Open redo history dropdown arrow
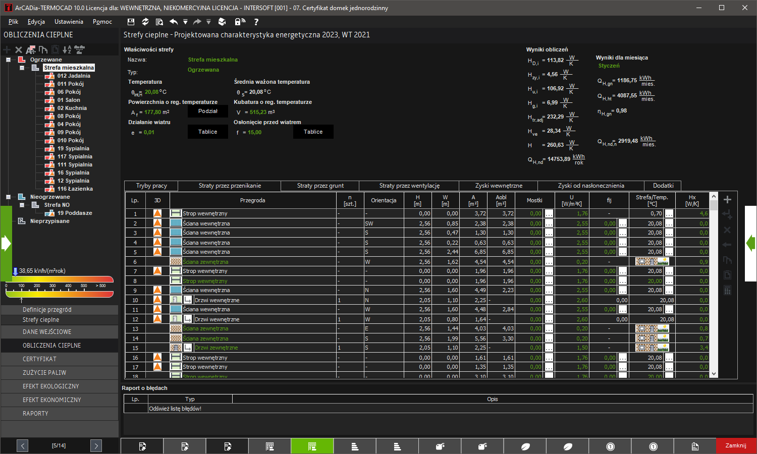Image resolution: width=757 pixels, height=454 pixels. [208, 22]
